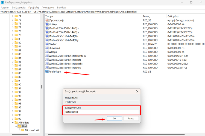Click the tree pane vertical scrollbar thumb
The width and height of the screenshot is (205, 136).
pyautogui.click(x=42, y=87)
